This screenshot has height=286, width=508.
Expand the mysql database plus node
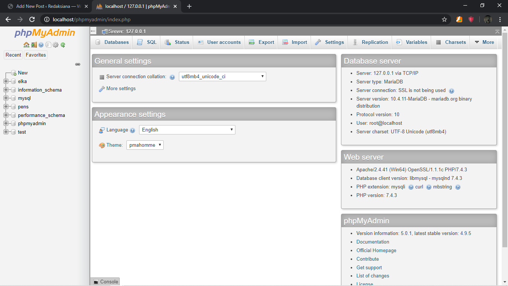[6, 98]
